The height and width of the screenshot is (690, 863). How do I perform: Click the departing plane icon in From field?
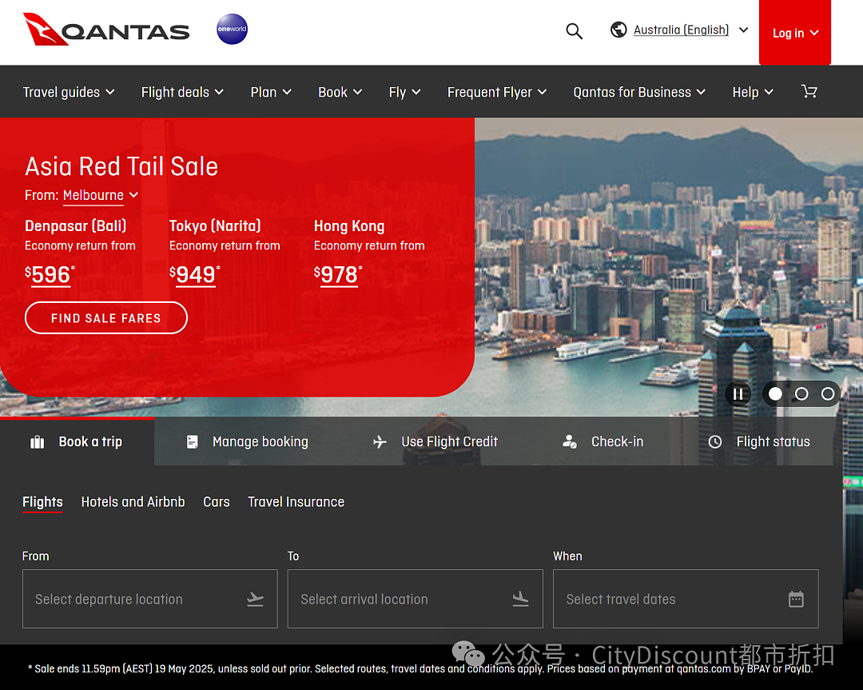click(x=255, y=599)
